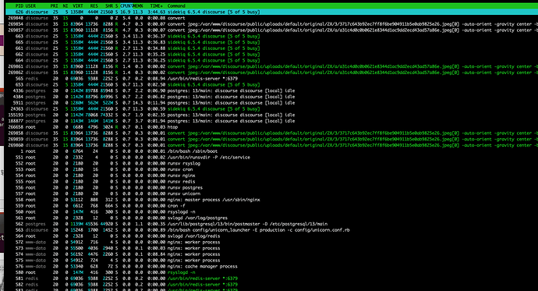Select postgres process PID 5911
Image resolution: width=538 pixels, height=291 pixels.
272,103
